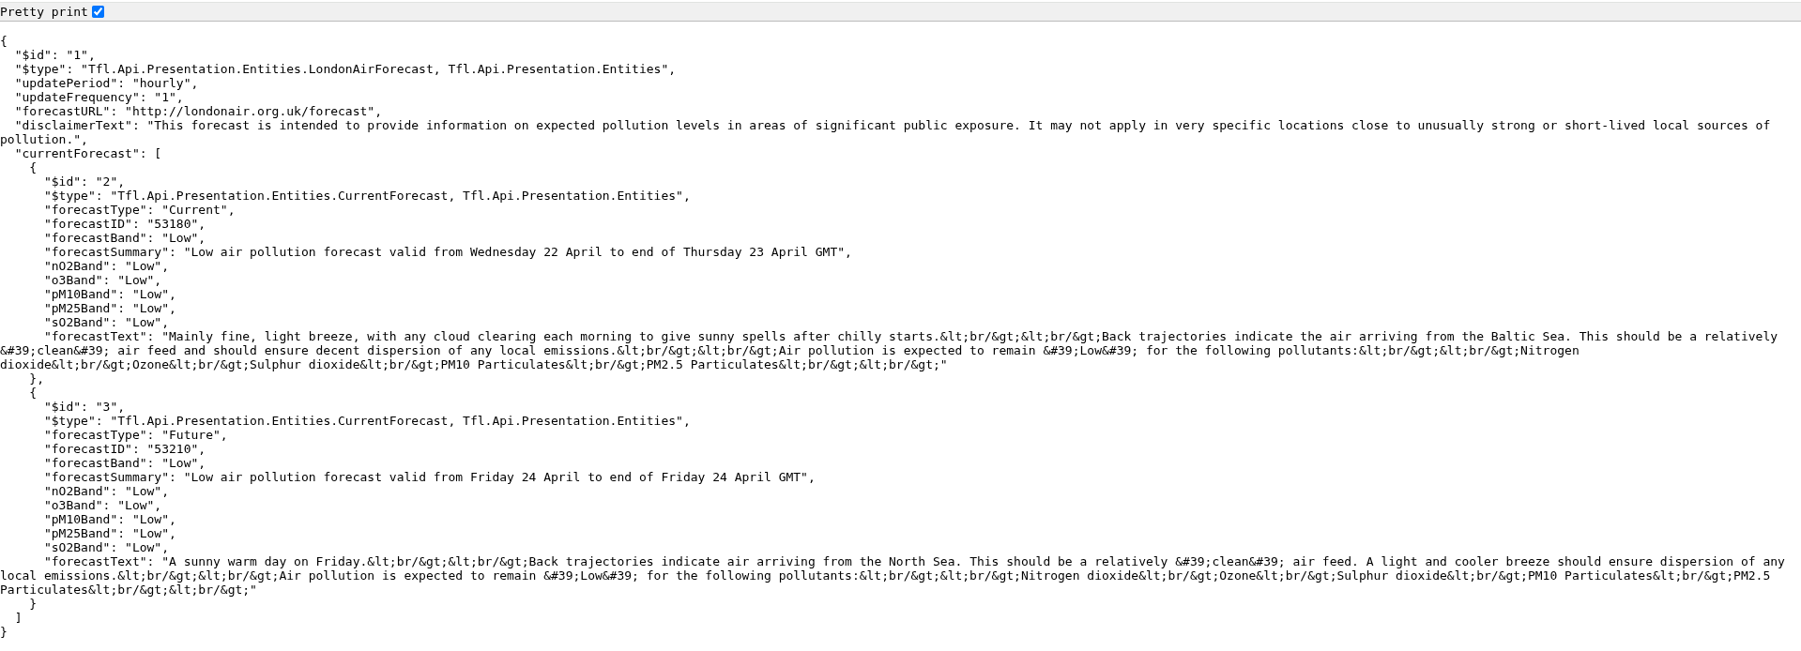Click the forecastID value "53180"
The height and width of the screenshot is (651, 1801).
[x=172, y=224]
